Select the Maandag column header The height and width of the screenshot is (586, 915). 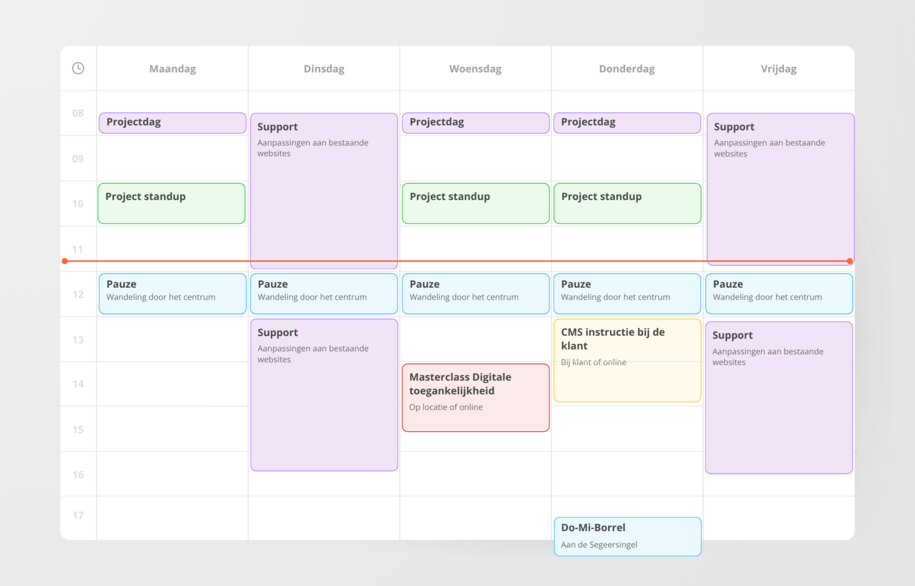click(172, 69)
